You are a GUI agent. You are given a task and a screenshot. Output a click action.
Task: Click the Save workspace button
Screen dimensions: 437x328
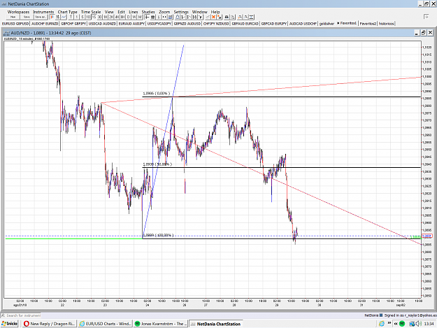pyautogui.click(x=27, y=17)
